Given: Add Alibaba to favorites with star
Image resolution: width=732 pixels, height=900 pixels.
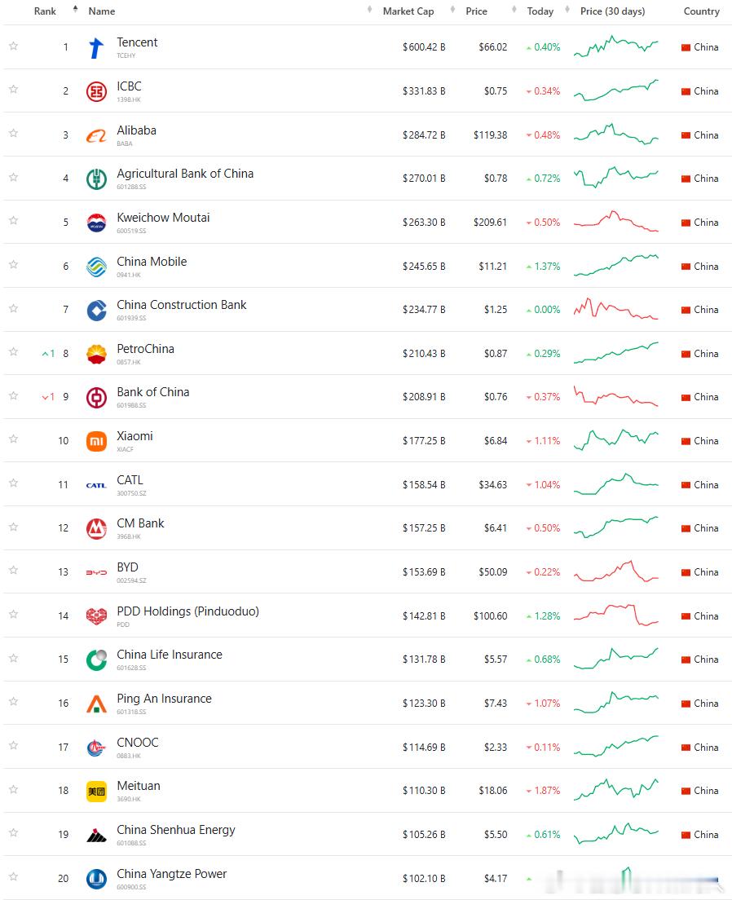Looking at the screenshot, I should click(x=13, y=133).
